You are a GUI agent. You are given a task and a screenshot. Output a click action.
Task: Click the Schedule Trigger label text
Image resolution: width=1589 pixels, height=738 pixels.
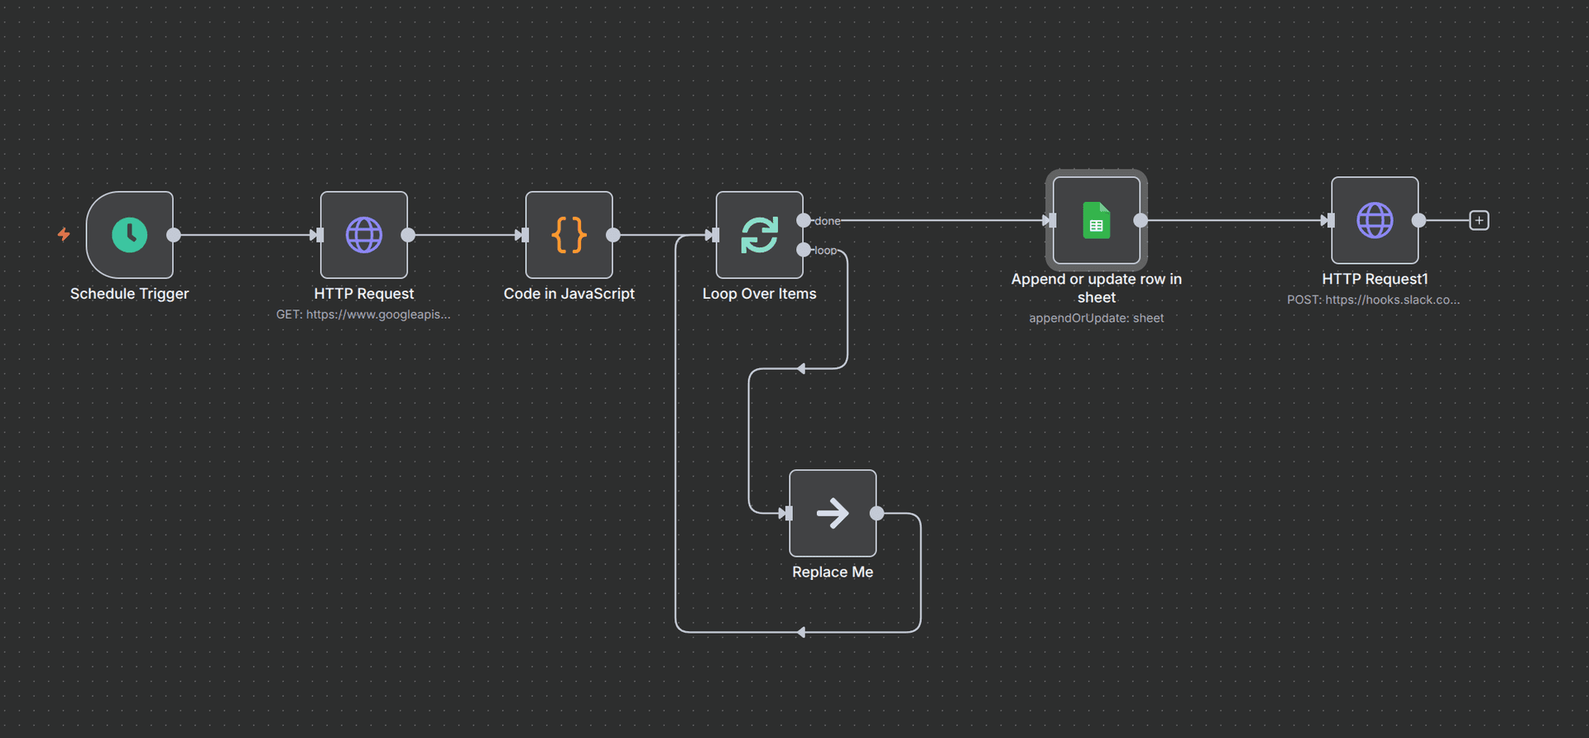coord(130,294)
